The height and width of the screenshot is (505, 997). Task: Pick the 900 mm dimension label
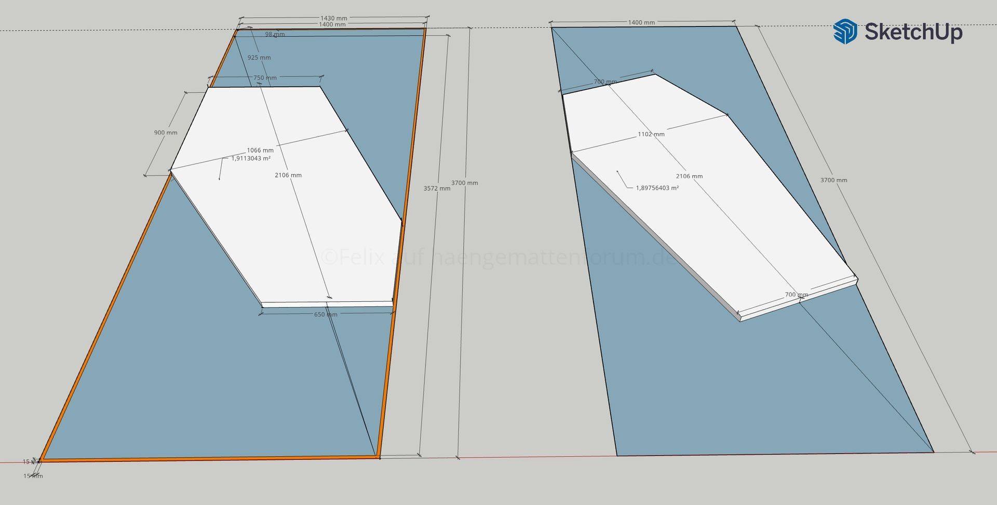click(x=166, y=132)
